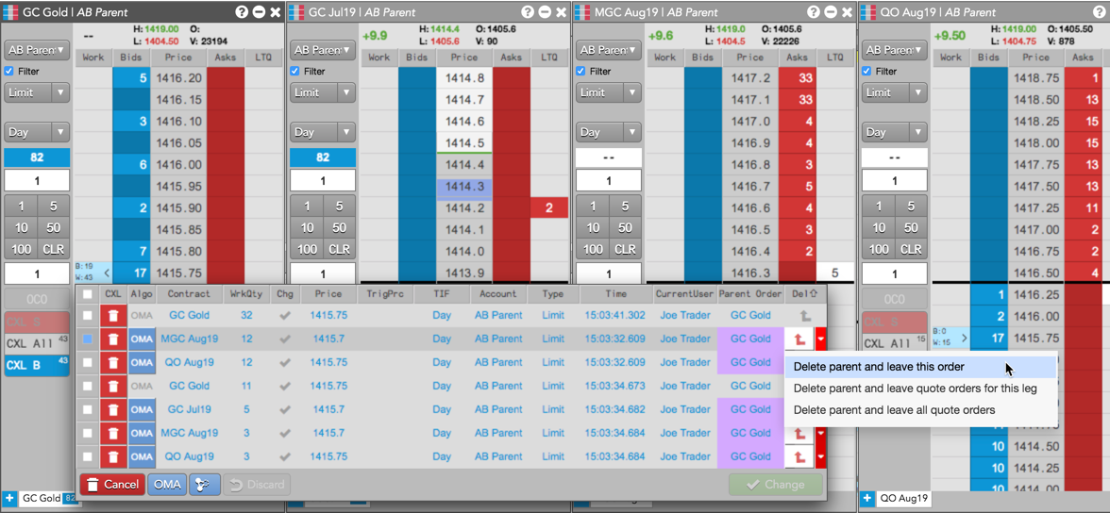The height and width of the screenshot is (513, 1110).
Task: Click right chevron in QO Aug19 Work column at 1415.75
Action: coord(964,338)
